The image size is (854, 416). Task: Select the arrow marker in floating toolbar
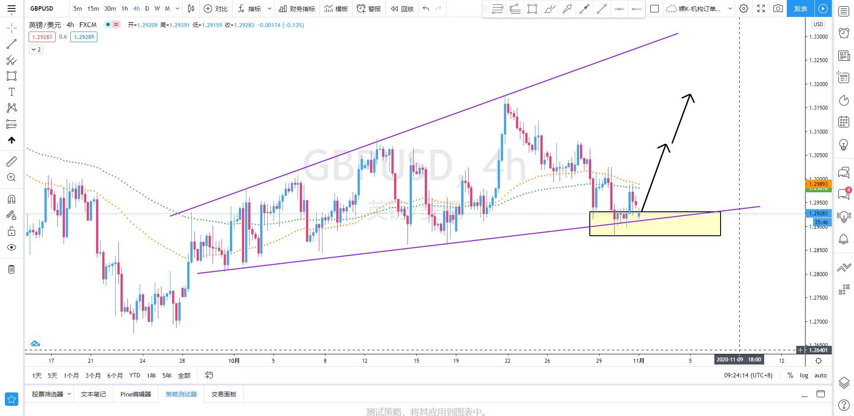click(x=567, y=9)
